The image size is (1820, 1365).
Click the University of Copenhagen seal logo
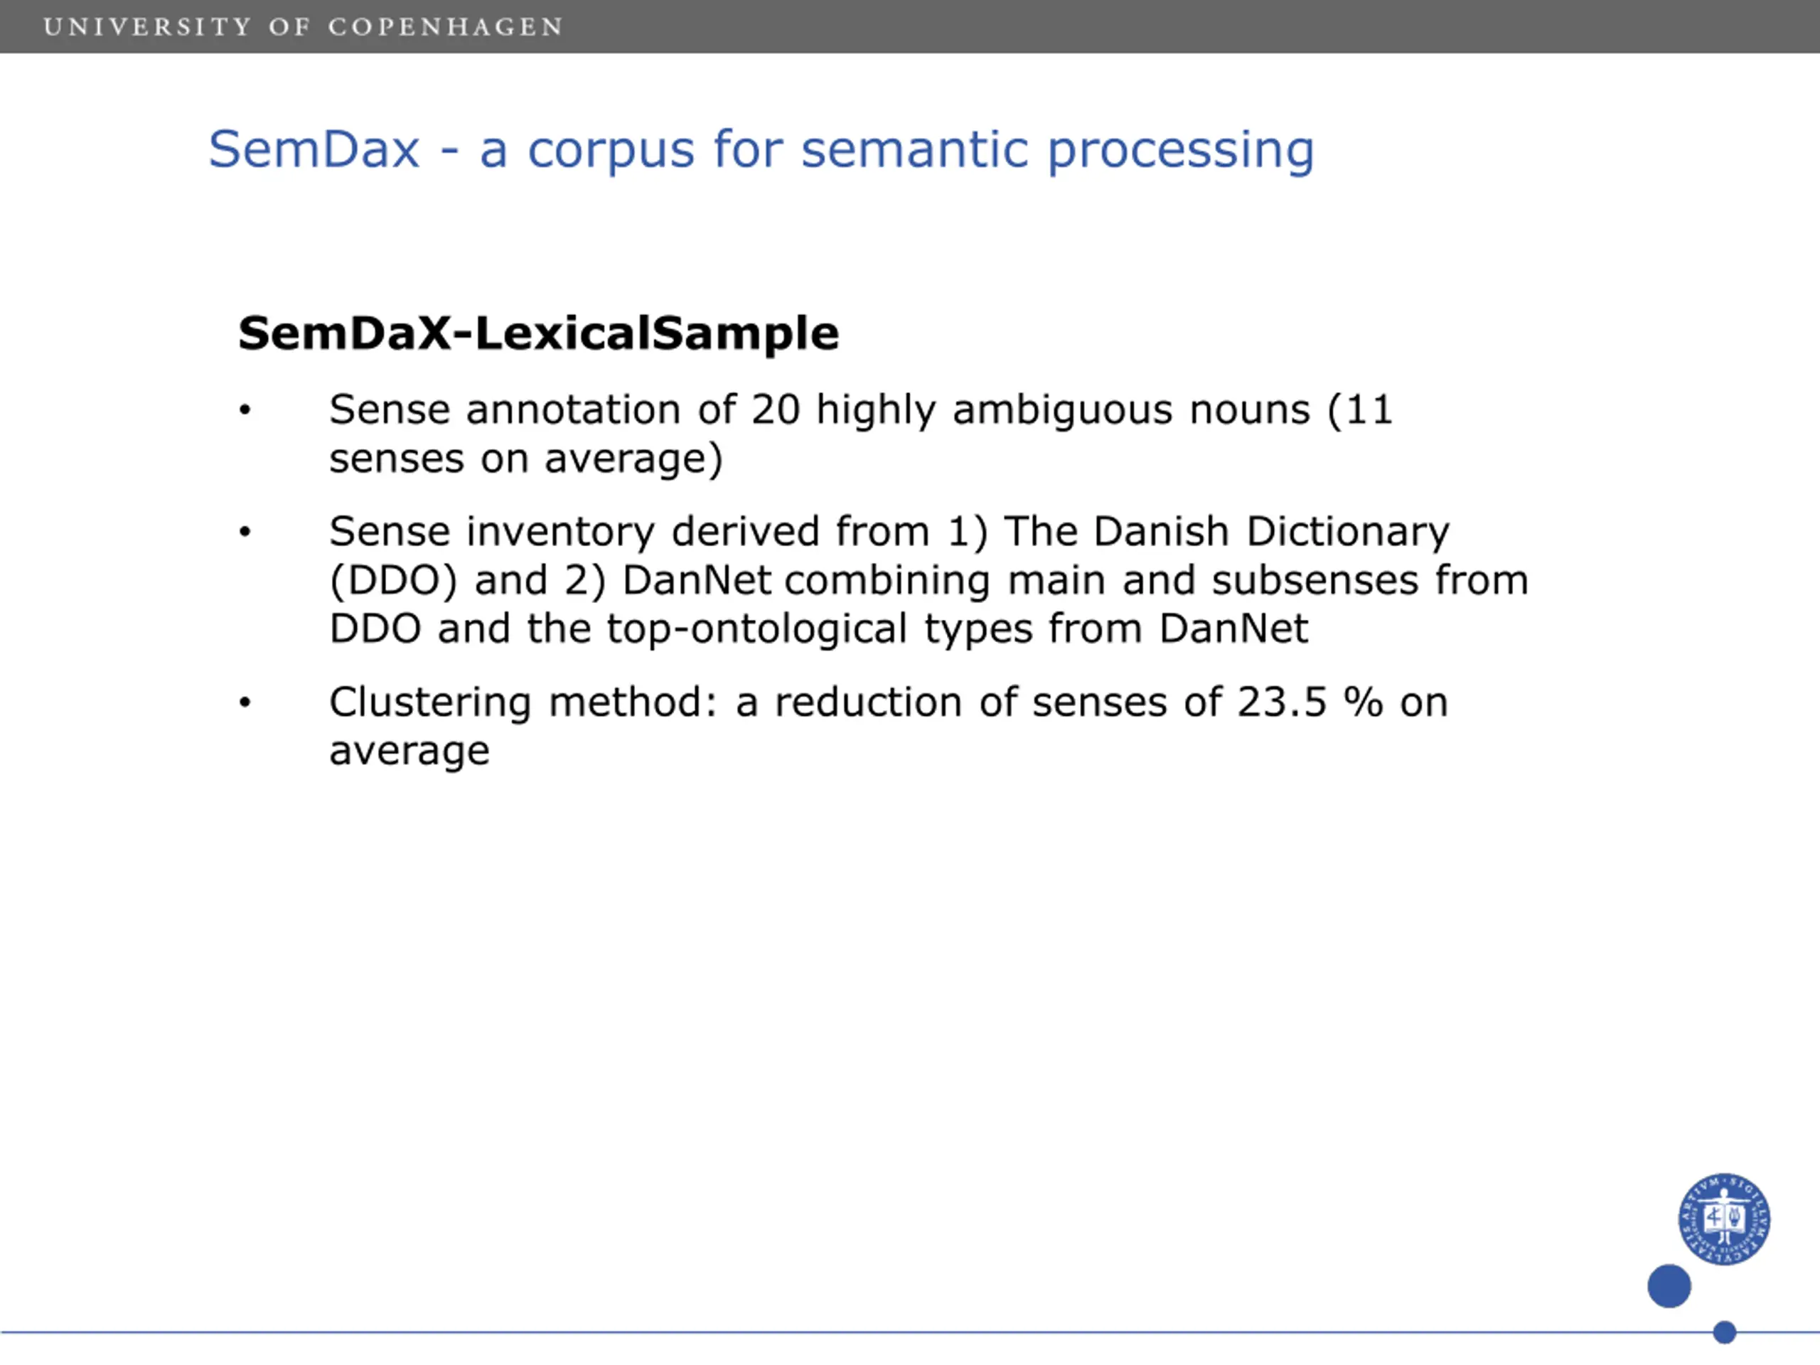coord(1724,1219)
